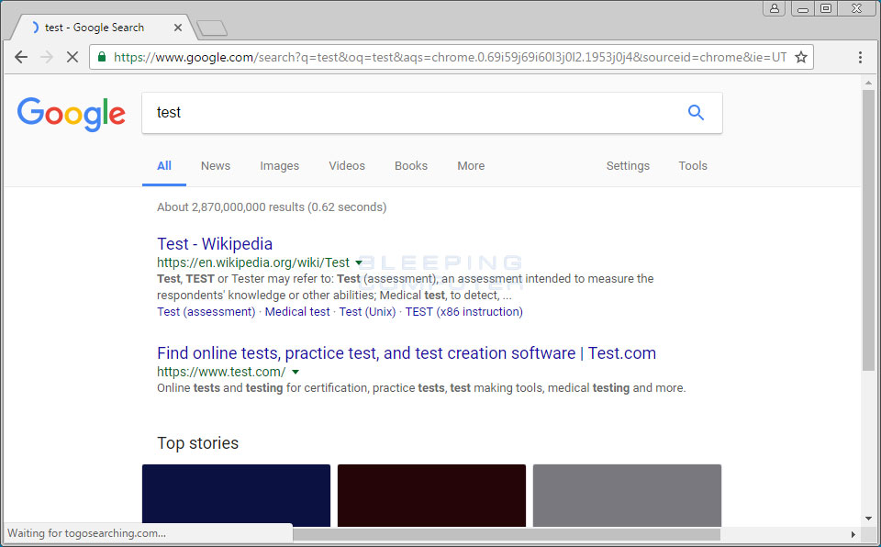The image size is (881, 547).
Task: Expand dropdown arrow next to test.com URL
Action: (296, 372)
